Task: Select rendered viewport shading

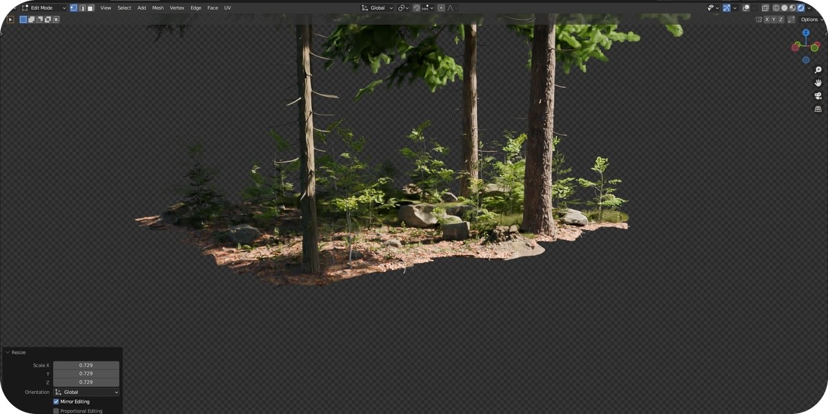Action: [800, 8]
